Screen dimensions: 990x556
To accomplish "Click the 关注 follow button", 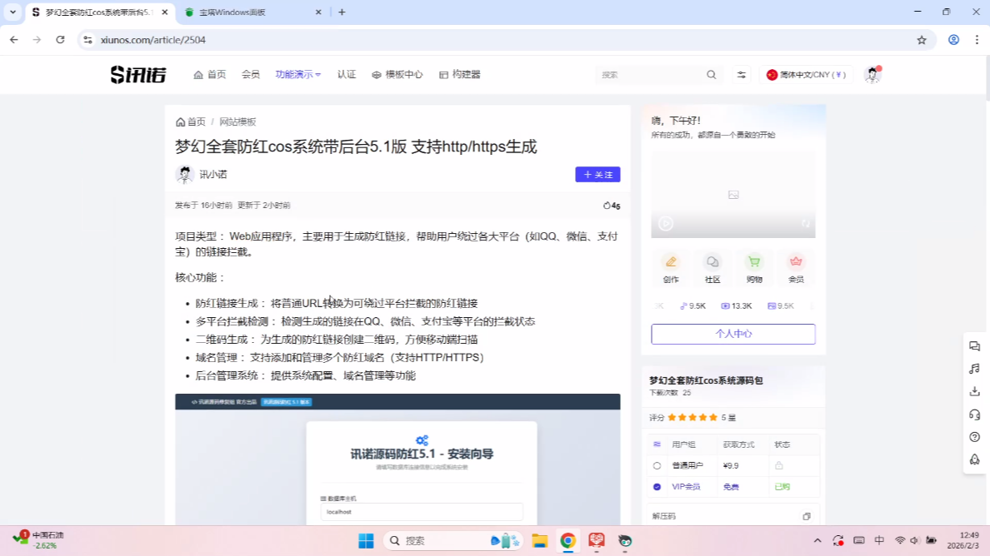I will 597,175.
